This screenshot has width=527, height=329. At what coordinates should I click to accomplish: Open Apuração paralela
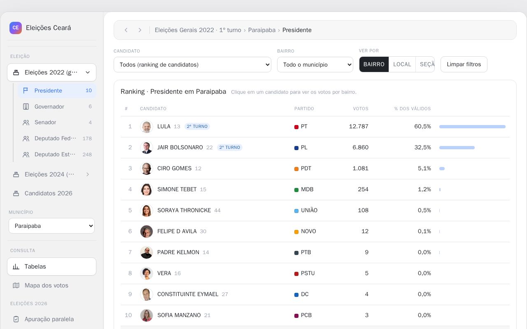click(51, 319)
